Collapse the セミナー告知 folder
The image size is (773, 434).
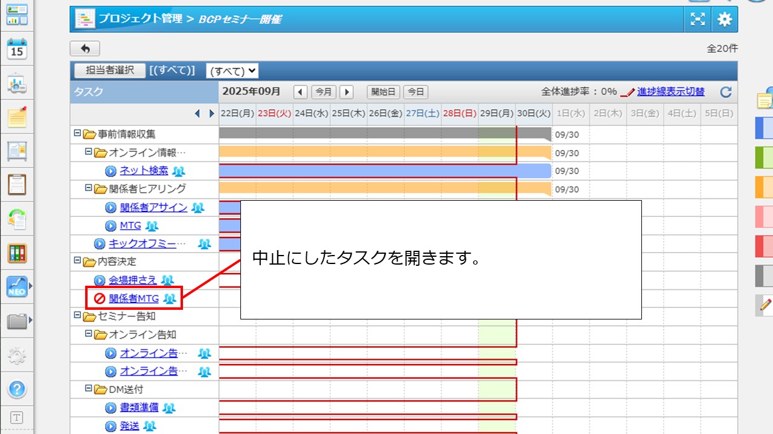pos(77,316)
